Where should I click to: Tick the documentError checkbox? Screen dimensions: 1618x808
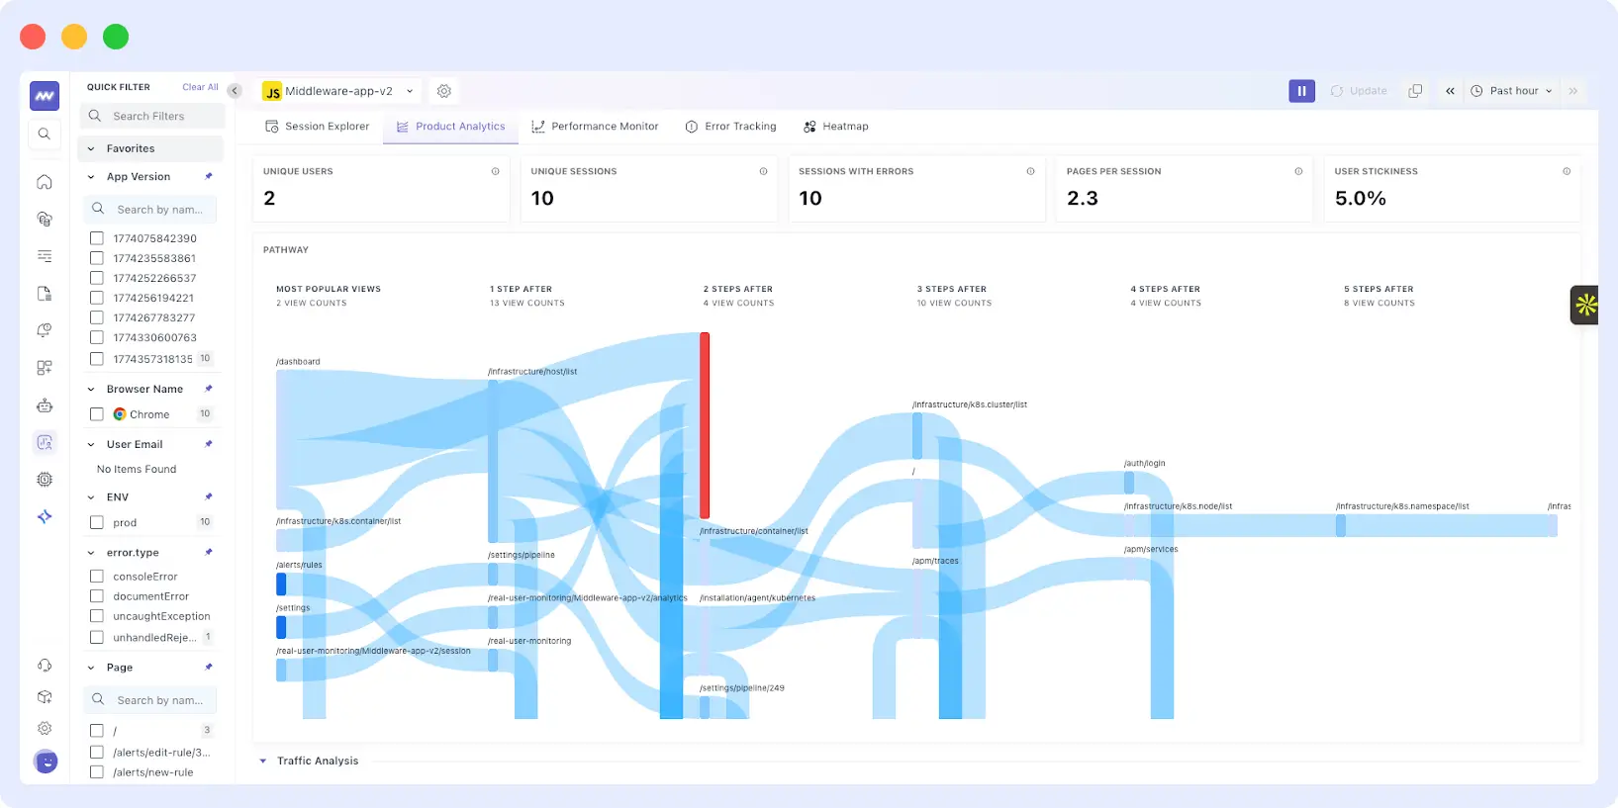pyautogui.click(x=97, y=596)
